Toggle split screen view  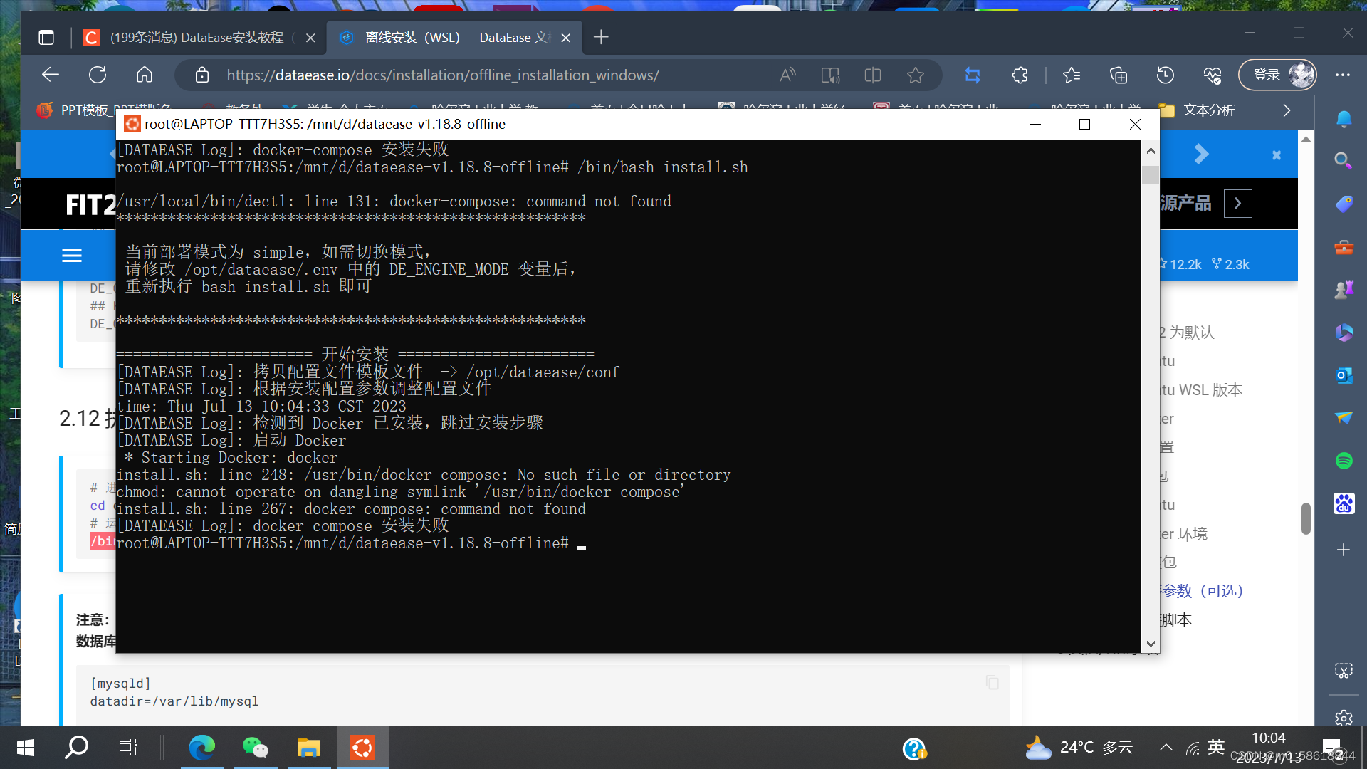click(872, 75)
